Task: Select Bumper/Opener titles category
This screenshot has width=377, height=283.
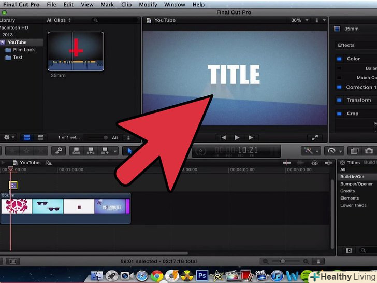Action: tap(356, 184)
